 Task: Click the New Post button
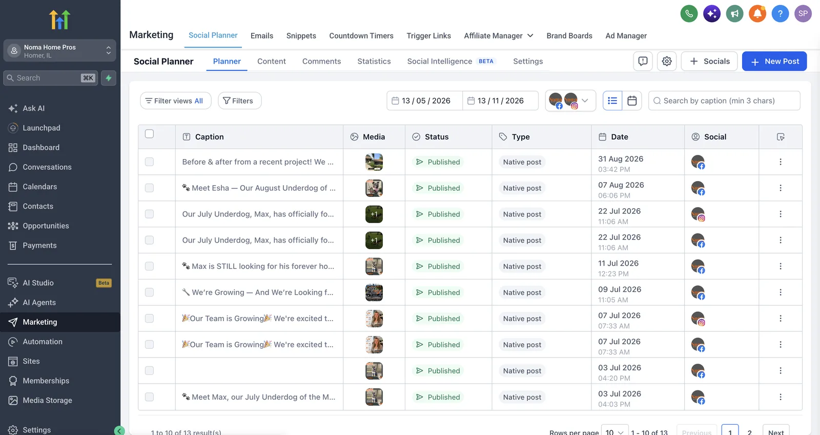[774, 61]
